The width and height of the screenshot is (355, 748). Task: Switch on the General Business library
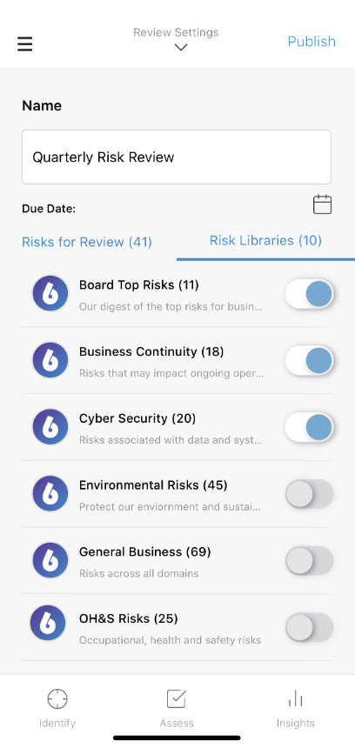pyautogui.click(x=309, y=560)
